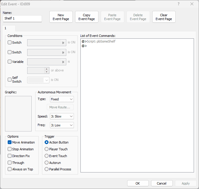The width and height of the screenshot is (199, 189).
Task: Click the Move Route… button
Action: [x=60, y=107]
